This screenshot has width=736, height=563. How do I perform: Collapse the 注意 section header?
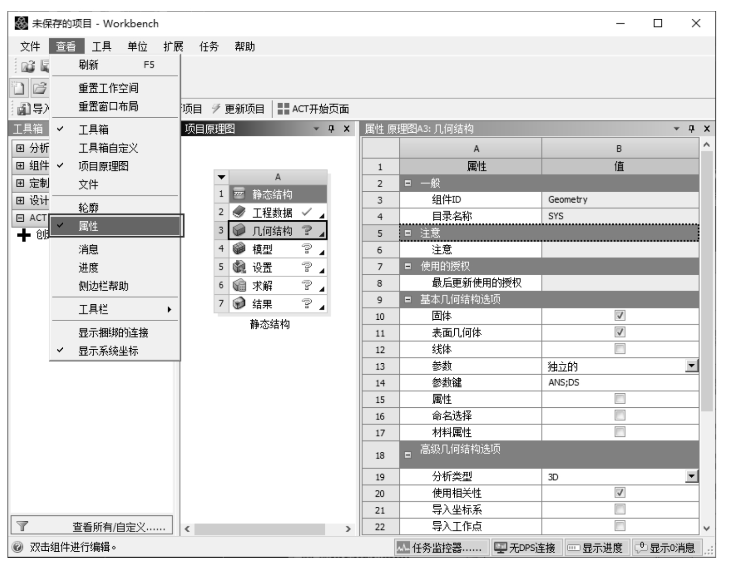point(408,233)
